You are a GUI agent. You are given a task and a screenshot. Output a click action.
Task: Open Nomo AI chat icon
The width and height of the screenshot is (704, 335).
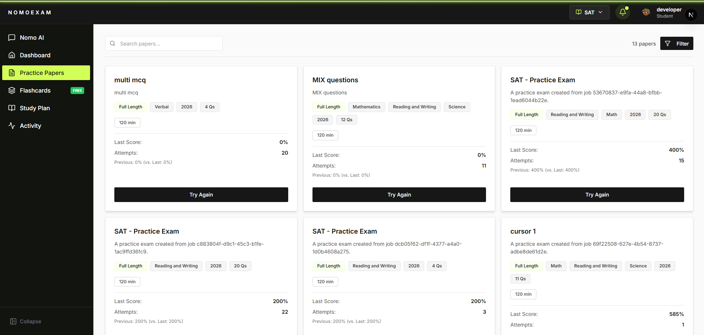(x=12, y=37)
